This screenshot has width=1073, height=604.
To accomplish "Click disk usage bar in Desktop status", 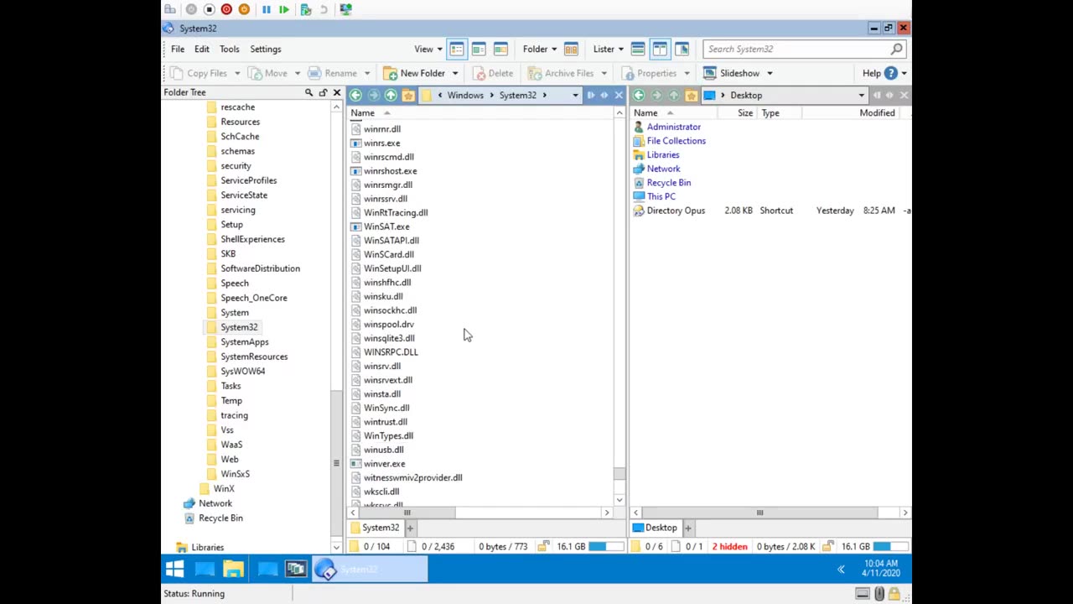I will (889, 546).
